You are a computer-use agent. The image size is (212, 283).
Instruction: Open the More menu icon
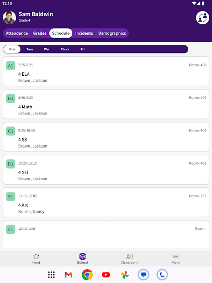point(176,256)
